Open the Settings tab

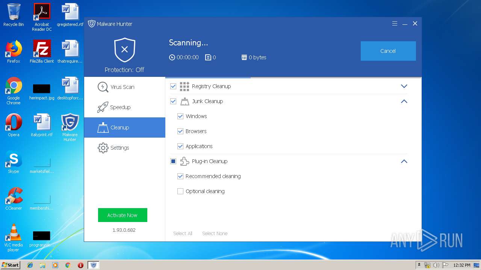[125, 148]
